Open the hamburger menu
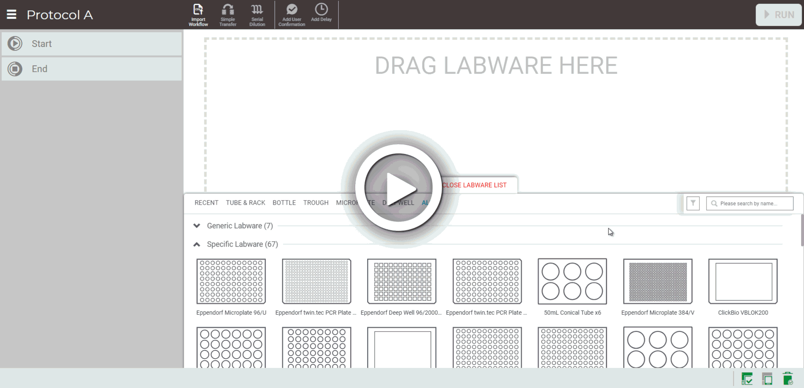The width and height of the screenshot is (804, 388). [x=12, y=15]
